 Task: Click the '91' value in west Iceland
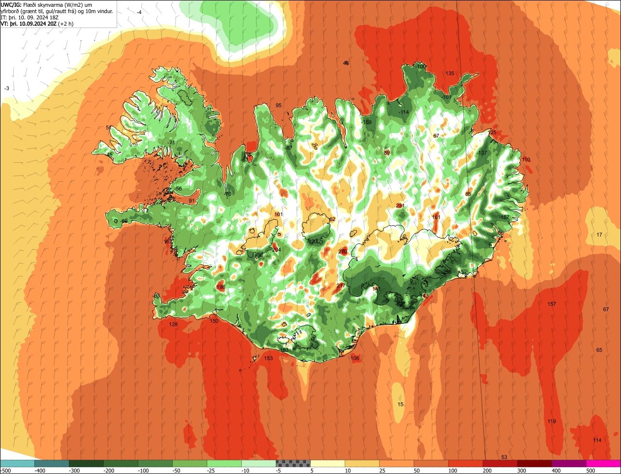pos(192,201)
